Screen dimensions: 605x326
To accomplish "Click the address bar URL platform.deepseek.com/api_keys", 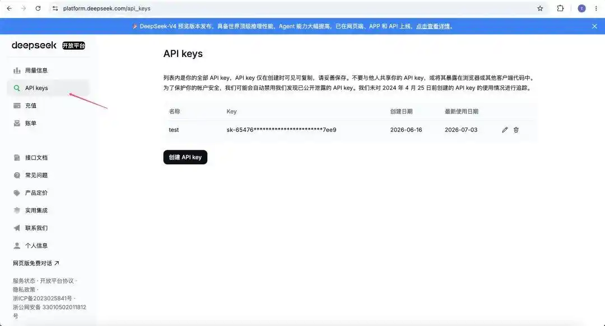I will (x=107, y=8).
